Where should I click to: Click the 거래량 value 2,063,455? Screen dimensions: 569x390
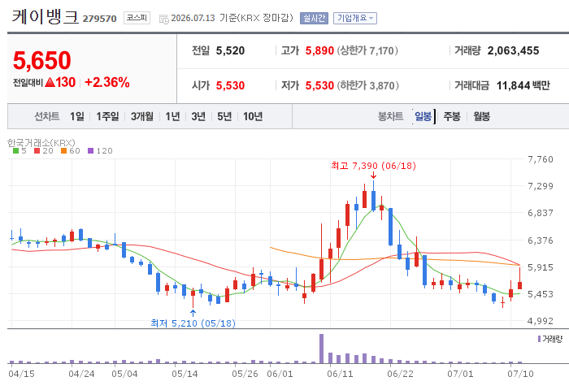coord(513,51)
